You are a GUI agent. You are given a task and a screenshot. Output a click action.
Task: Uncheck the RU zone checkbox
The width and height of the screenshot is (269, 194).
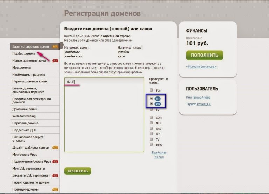coord(151,99)
